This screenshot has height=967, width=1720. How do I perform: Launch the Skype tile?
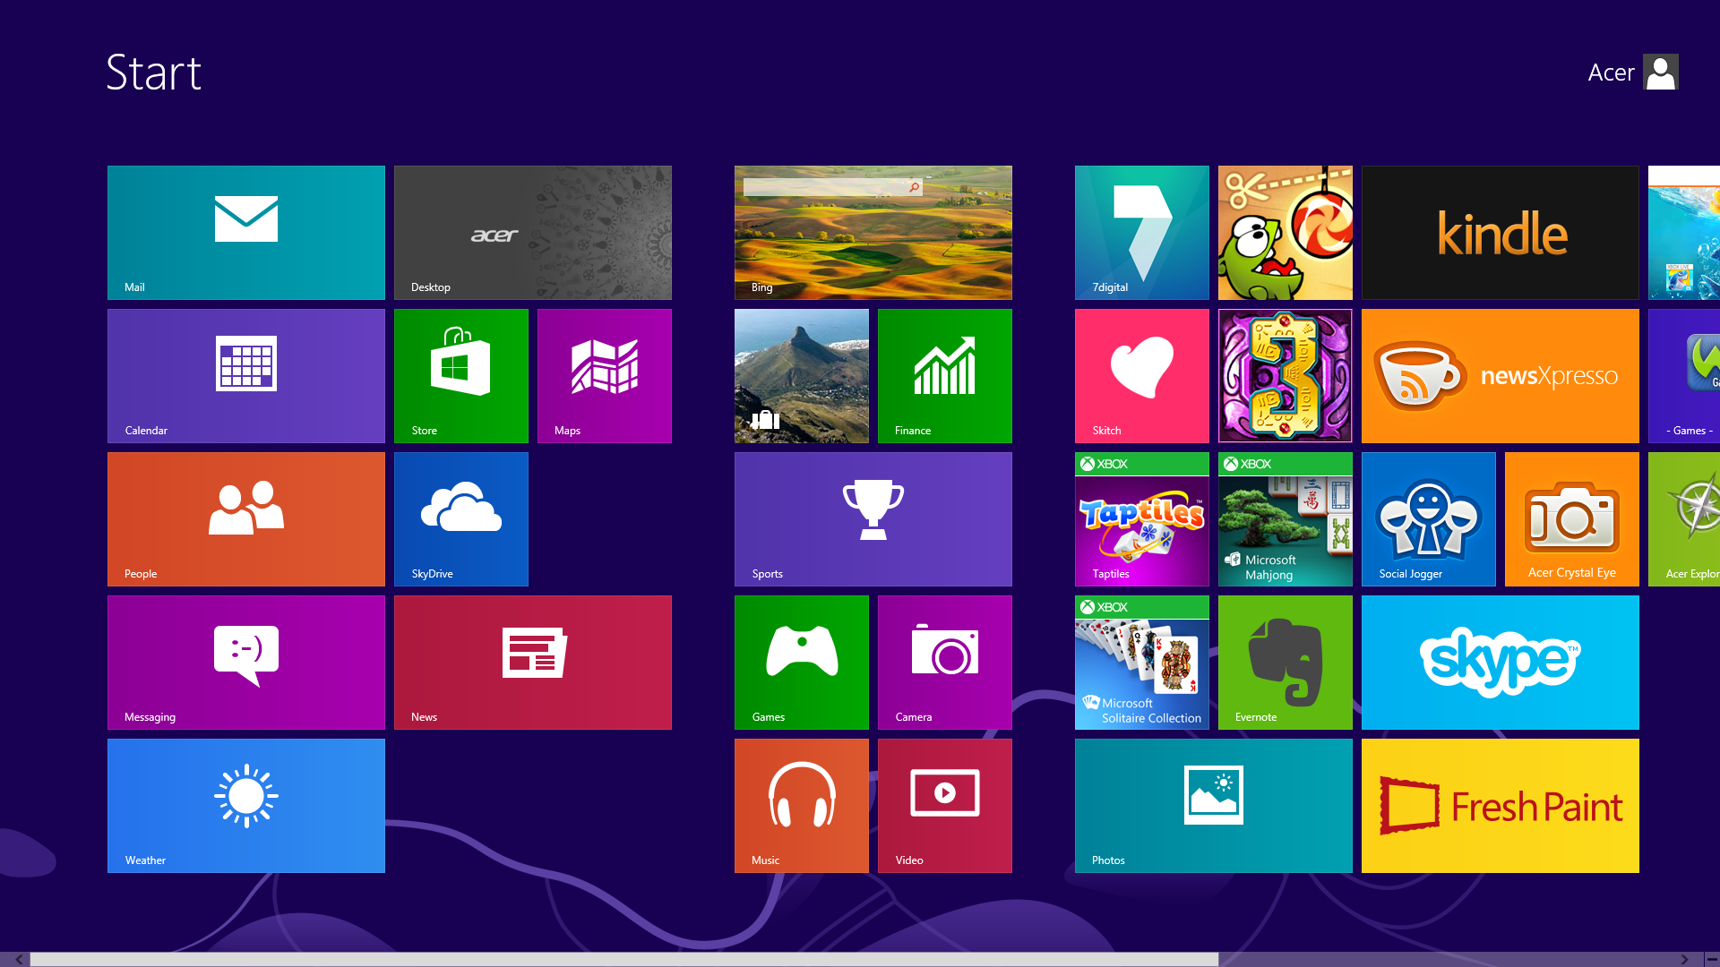pyautogui.click(x=1501, y=663)
